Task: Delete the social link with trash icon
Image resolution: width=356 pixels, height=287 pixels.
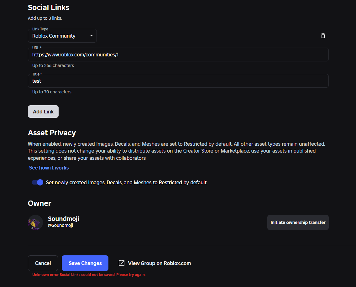Action: point(323,36)
